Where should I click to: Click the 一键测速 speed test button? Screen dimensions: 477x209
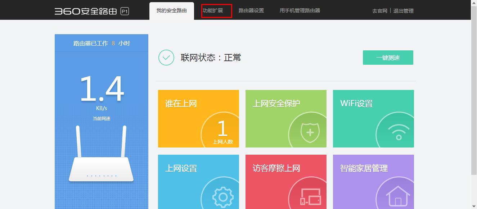[x=388, y=57]
